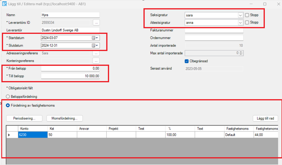Select the Fastighetsmoms cell 44,00
Image resolution: width=282 pixels, height=165 pixels.
266,135
